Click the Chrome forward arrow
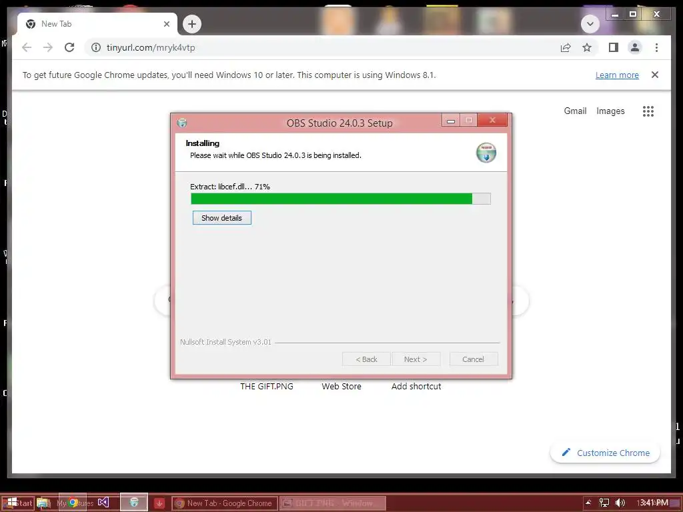This screenshot has height=512, width=683. point(48,47)
